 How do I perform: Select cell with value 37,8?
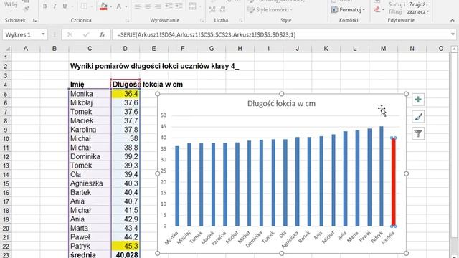[126, 130]
